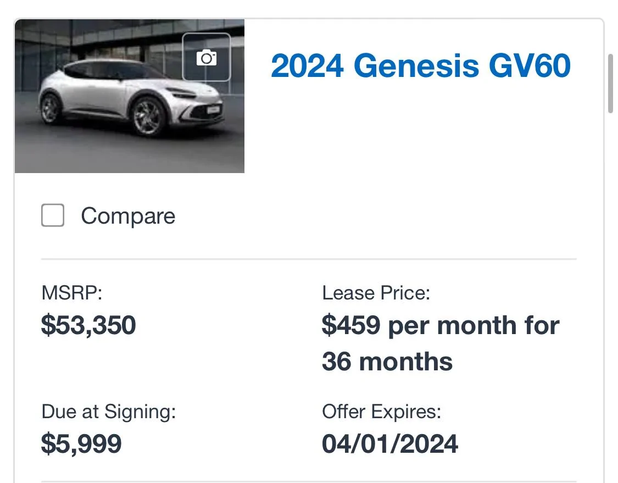Viewport: 618px width, 483px height.
Task: Click the vertical scrollbar thumb
Action: pos(611,84)
